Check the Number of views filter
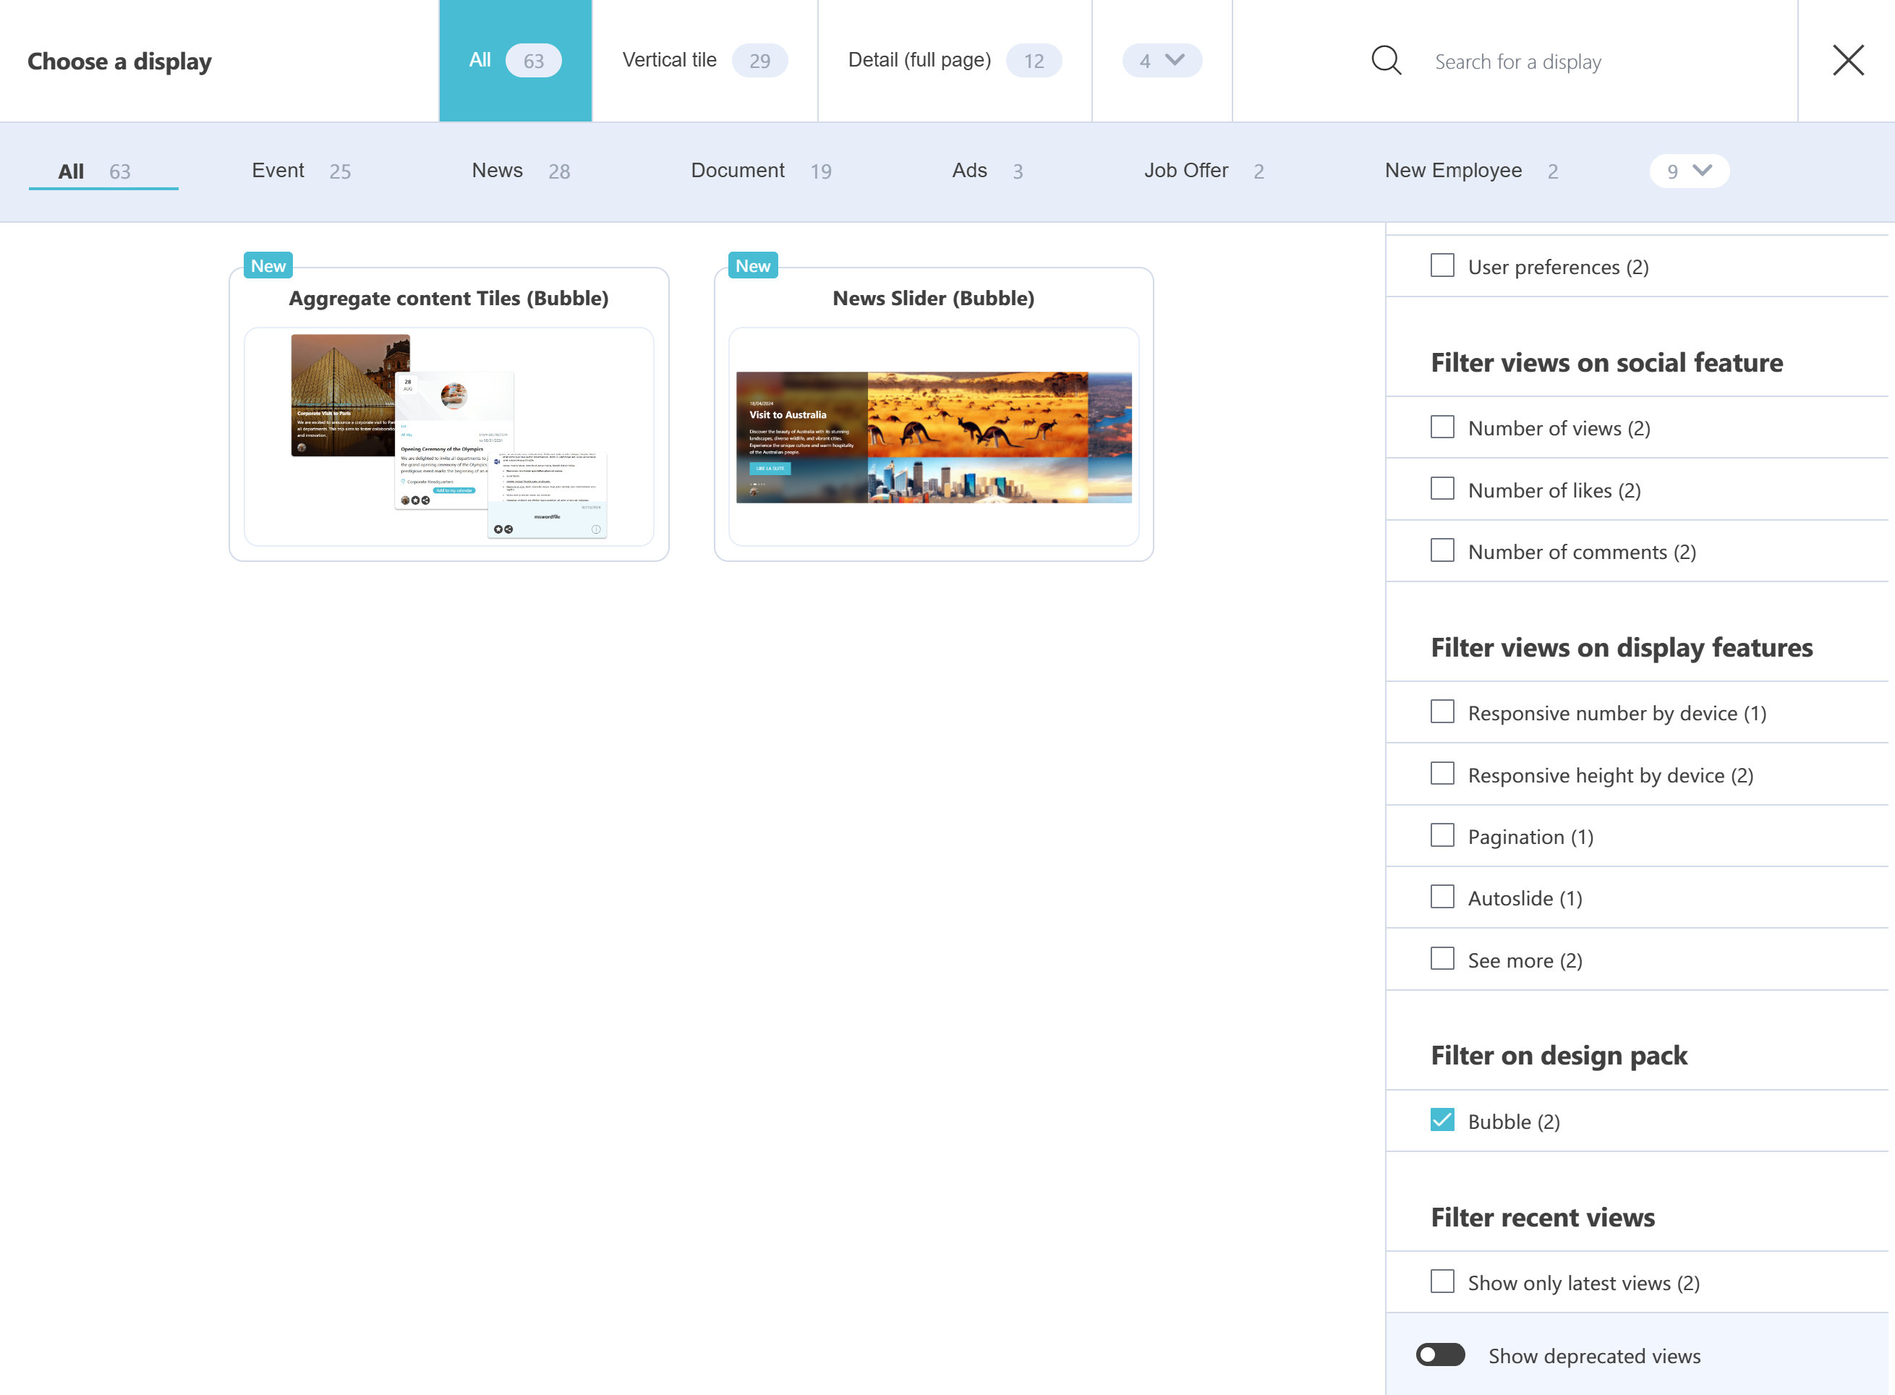The height and width of the screenshot is (1395, 1895). [1442, 427]
